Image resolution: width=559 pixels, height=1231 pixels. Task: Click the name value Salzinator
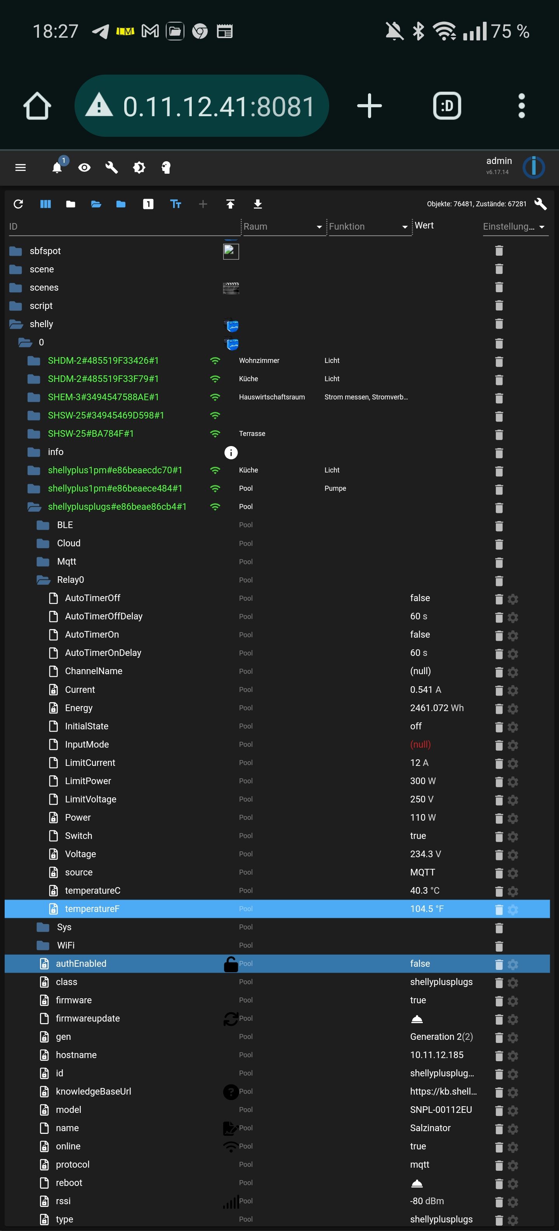(430, 1128)
